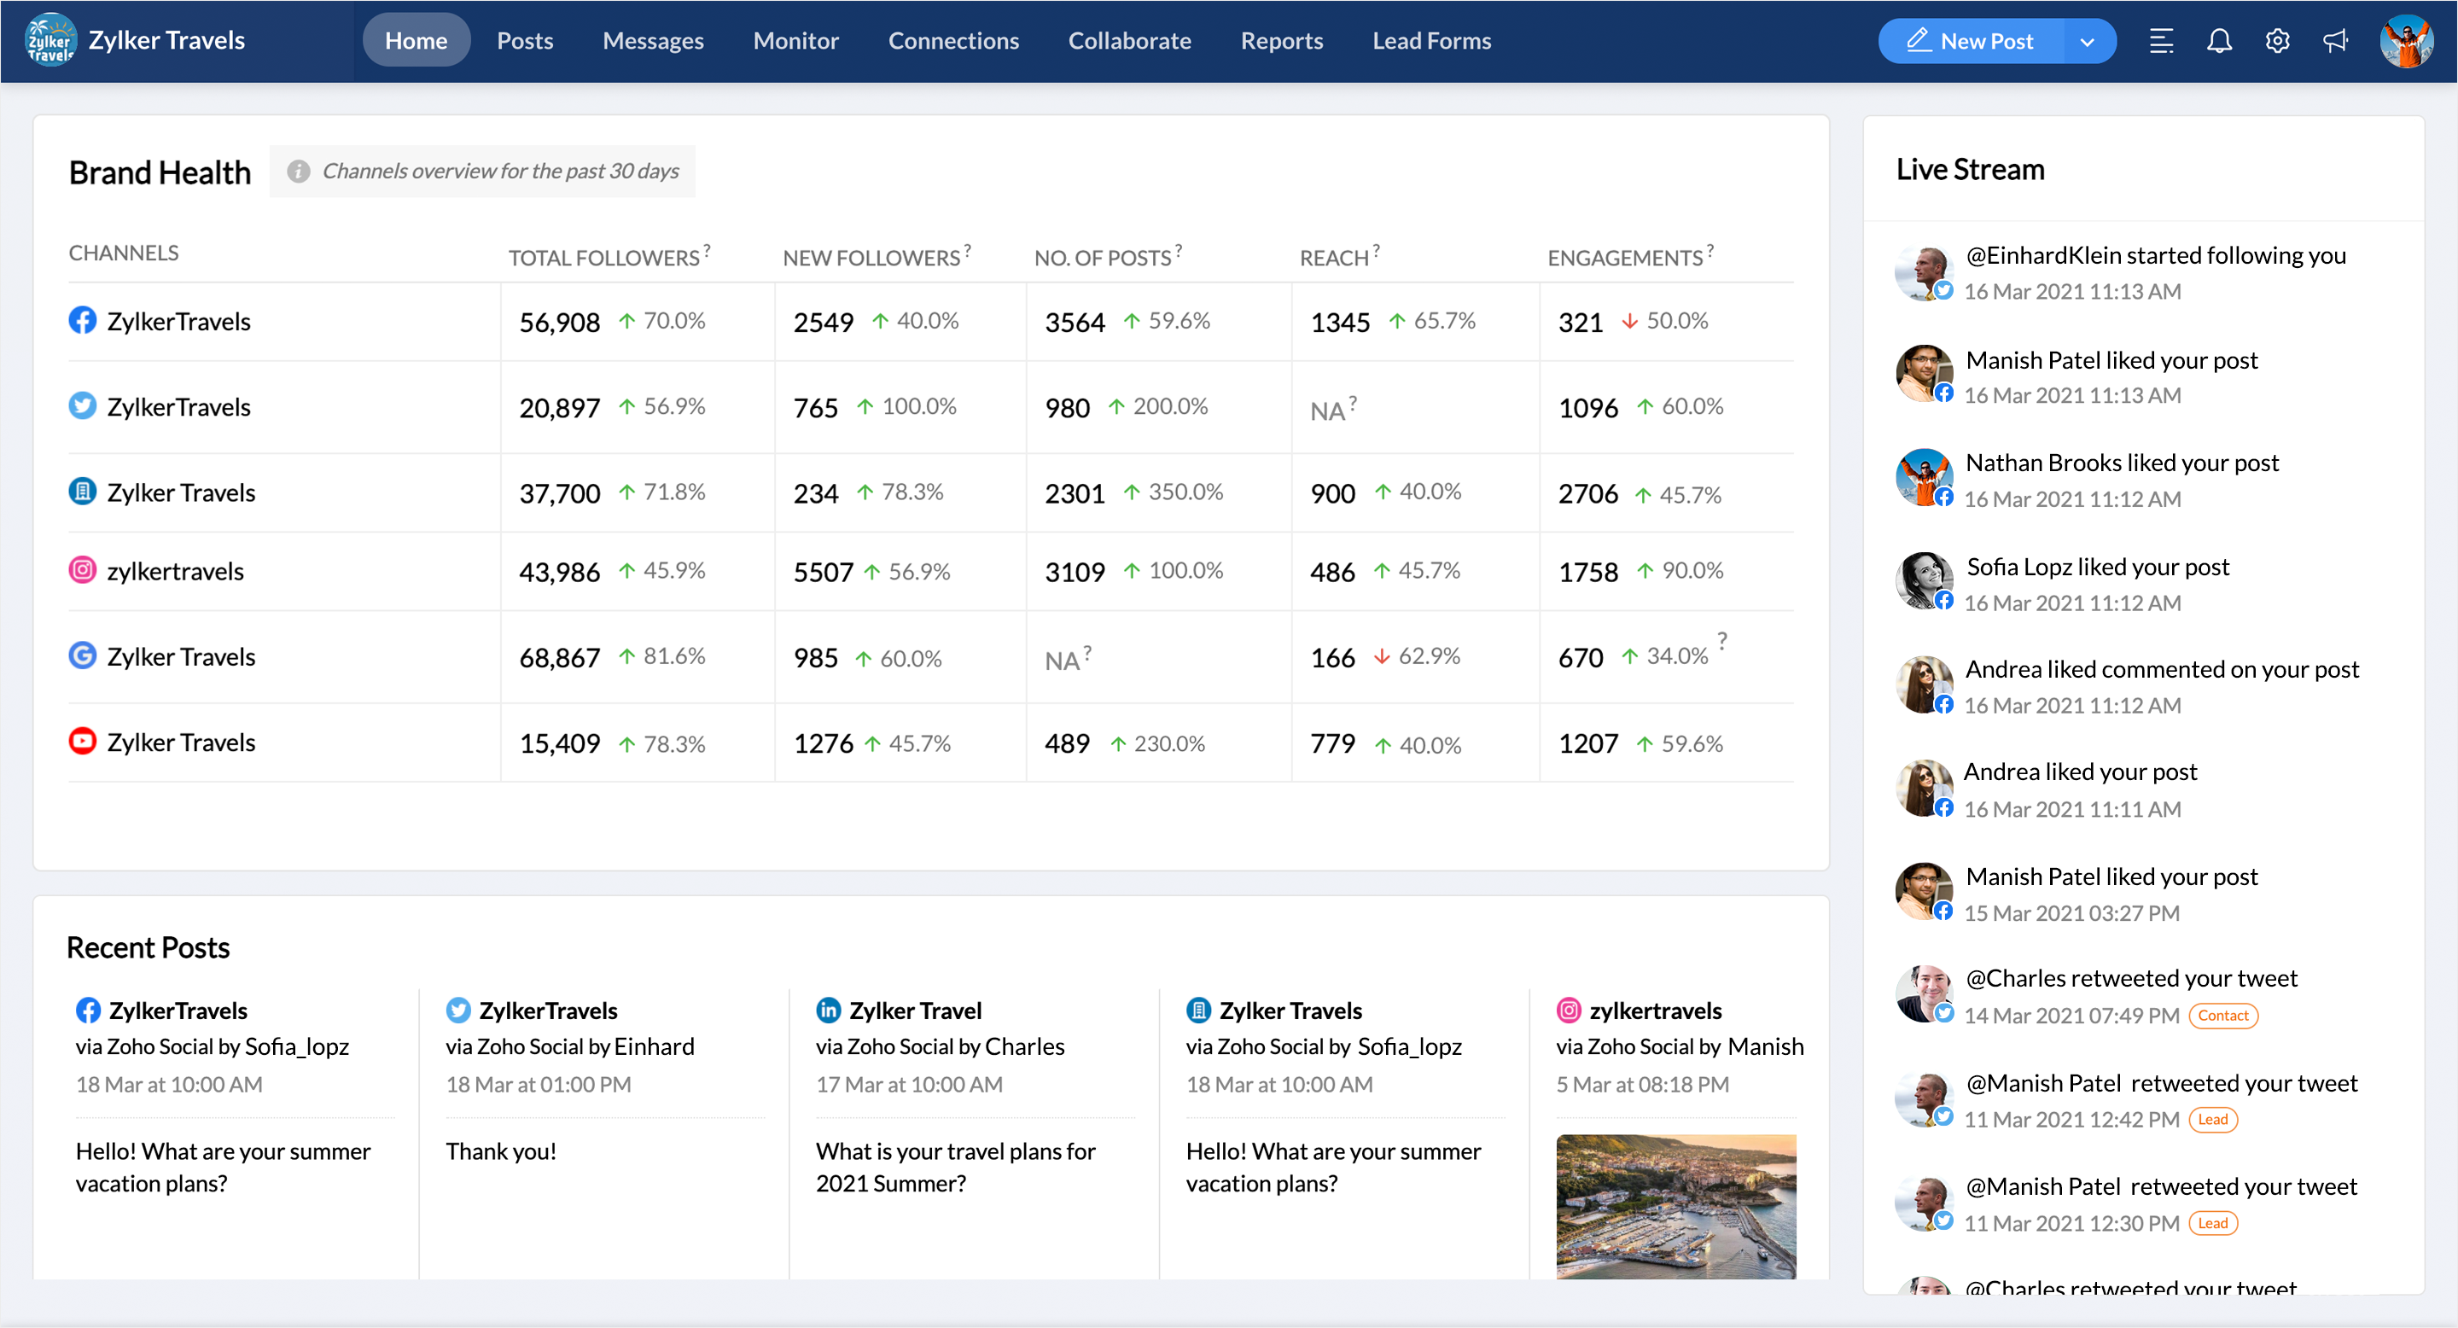2458x1328 pixels.
Task: Click the Facebook icon for ZylkerTravels channel
Action: click(x=83, y=321)
